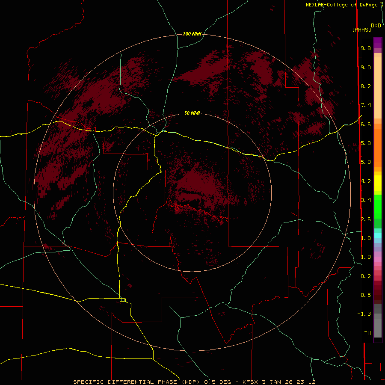Select the 6.6 value on the legend
385x385 pixels.
coord(366,124)
